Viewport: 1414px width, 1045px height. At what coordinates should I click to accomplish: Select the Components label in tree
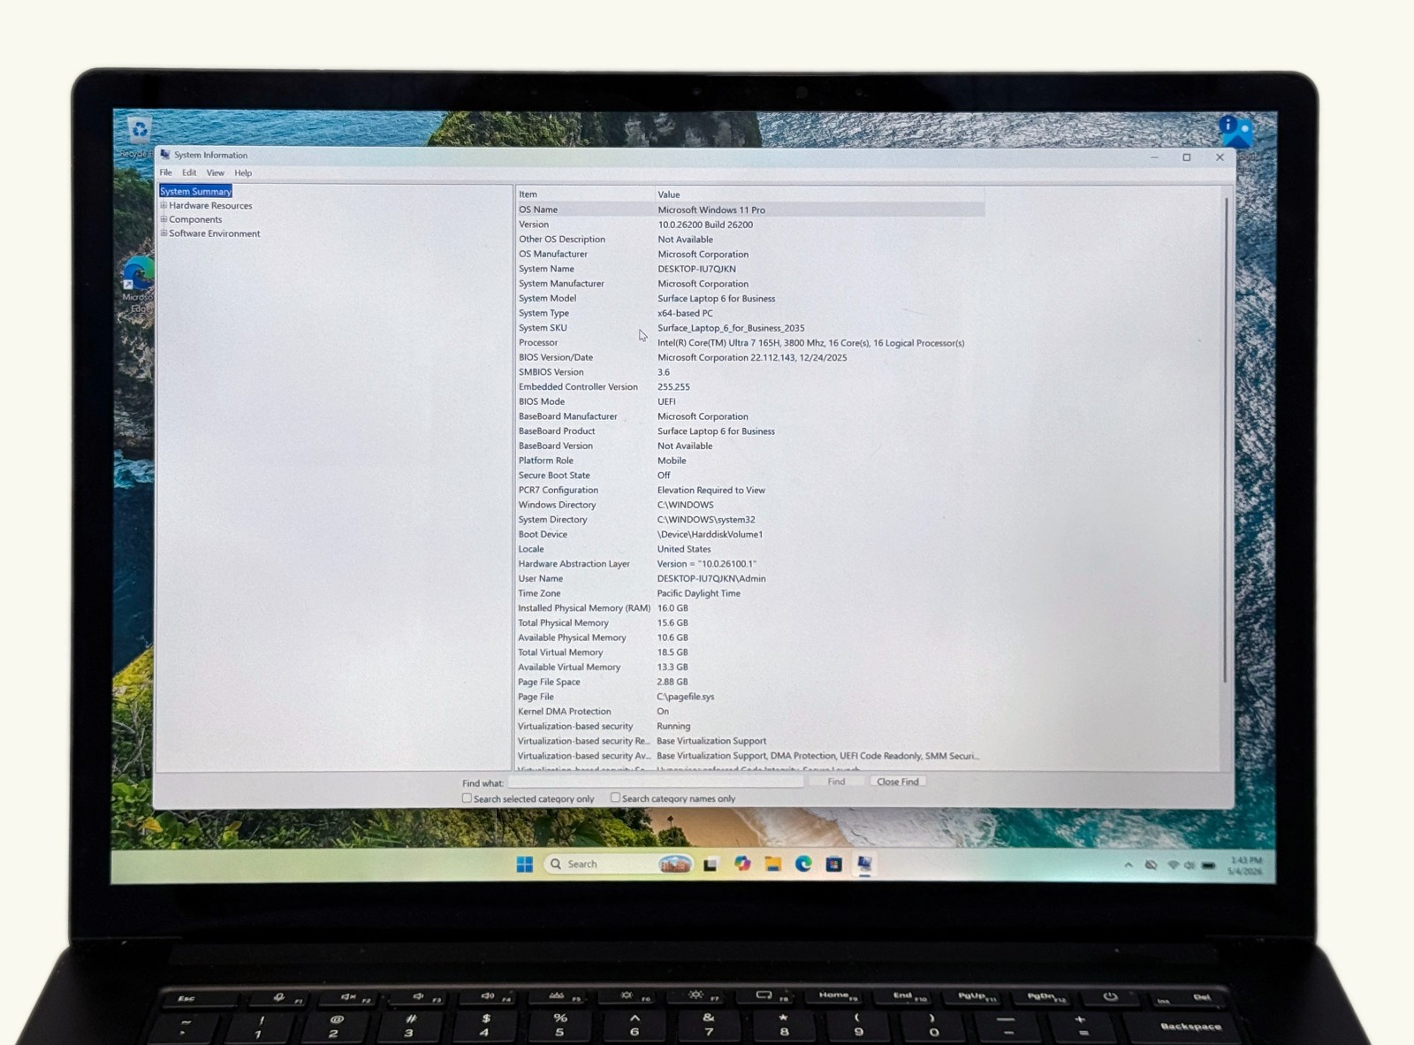[195, 219]
